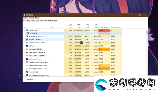Click the NVIDIA Container process icon

click(x=27, y=39)
